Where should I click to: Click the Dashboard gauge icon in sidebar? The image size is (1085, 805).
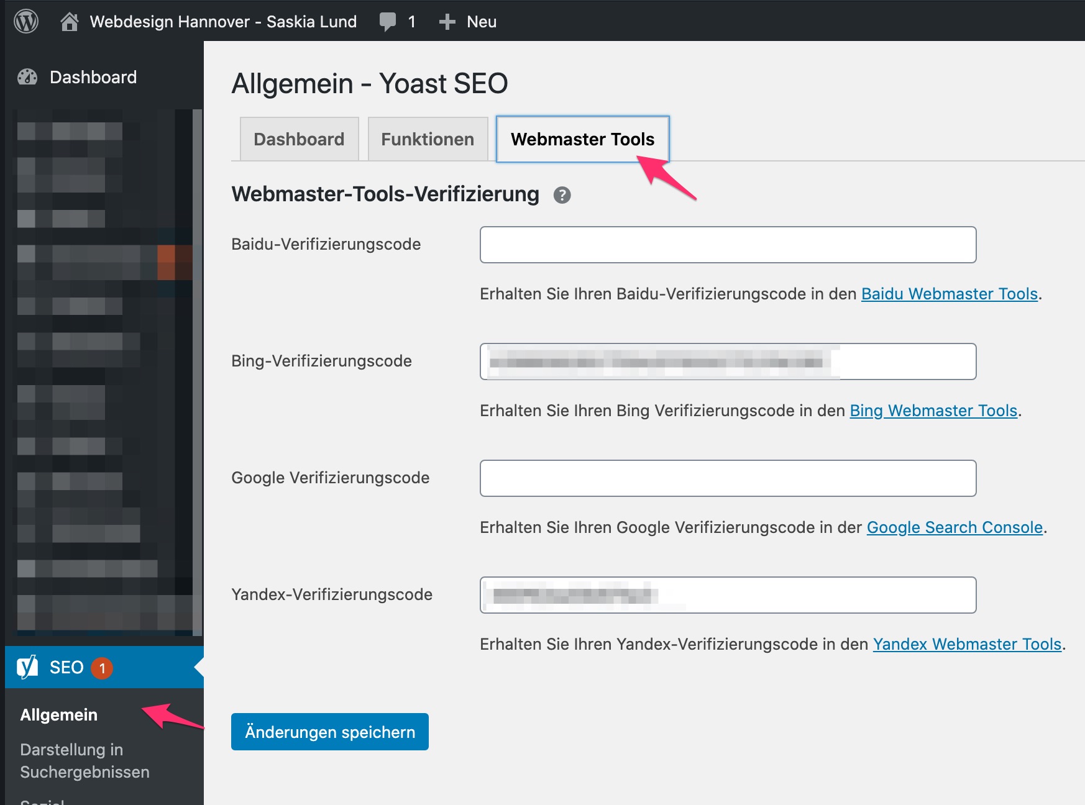click(27, 77)
